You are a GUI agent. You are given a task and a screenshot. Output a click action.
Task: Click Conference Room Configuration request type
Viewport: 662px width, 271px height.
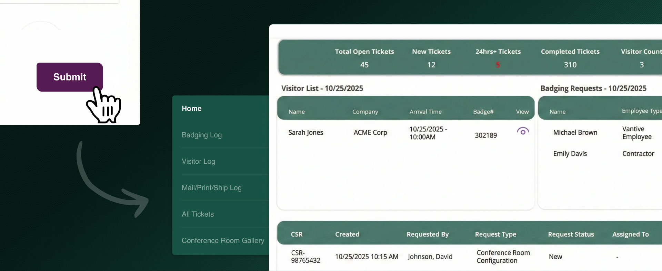(x=503, y=257)
